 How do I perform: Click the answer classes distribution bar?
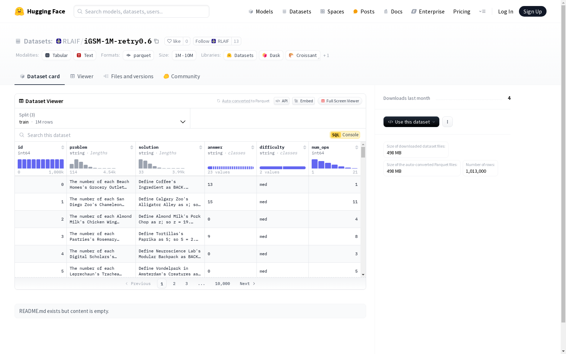click(x=231, y=168)
